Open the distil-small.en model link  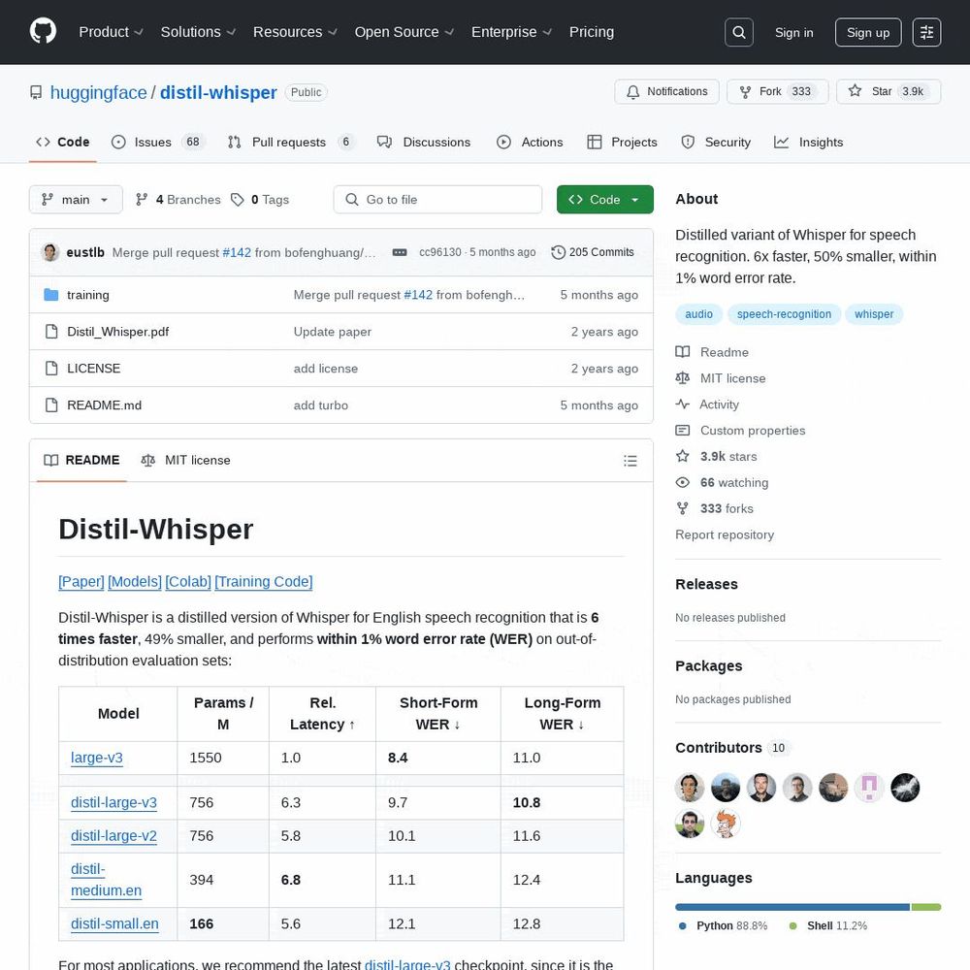[114, 923]
